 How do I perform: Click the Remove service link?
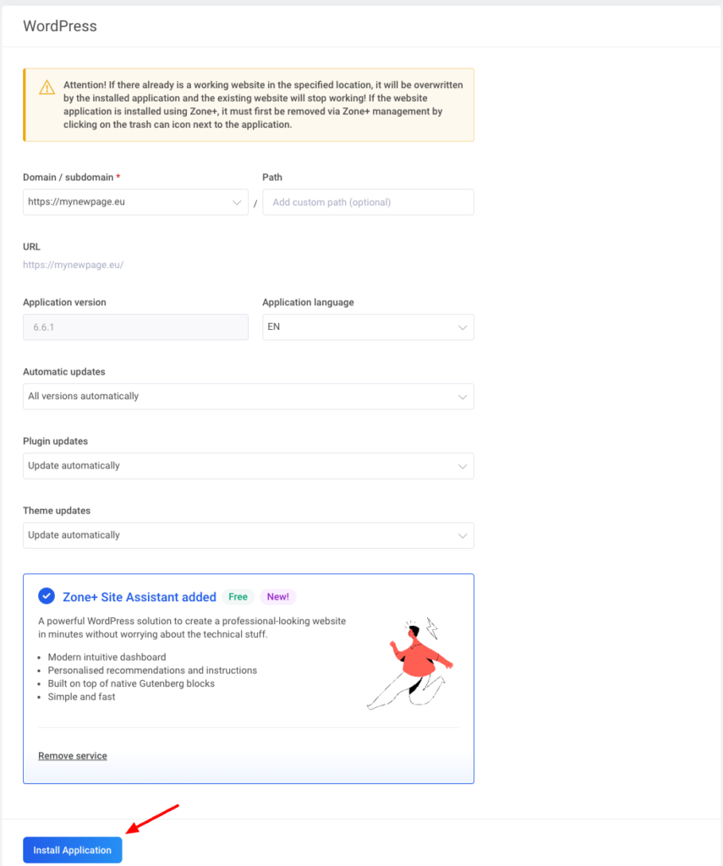(x=73, y=756)
